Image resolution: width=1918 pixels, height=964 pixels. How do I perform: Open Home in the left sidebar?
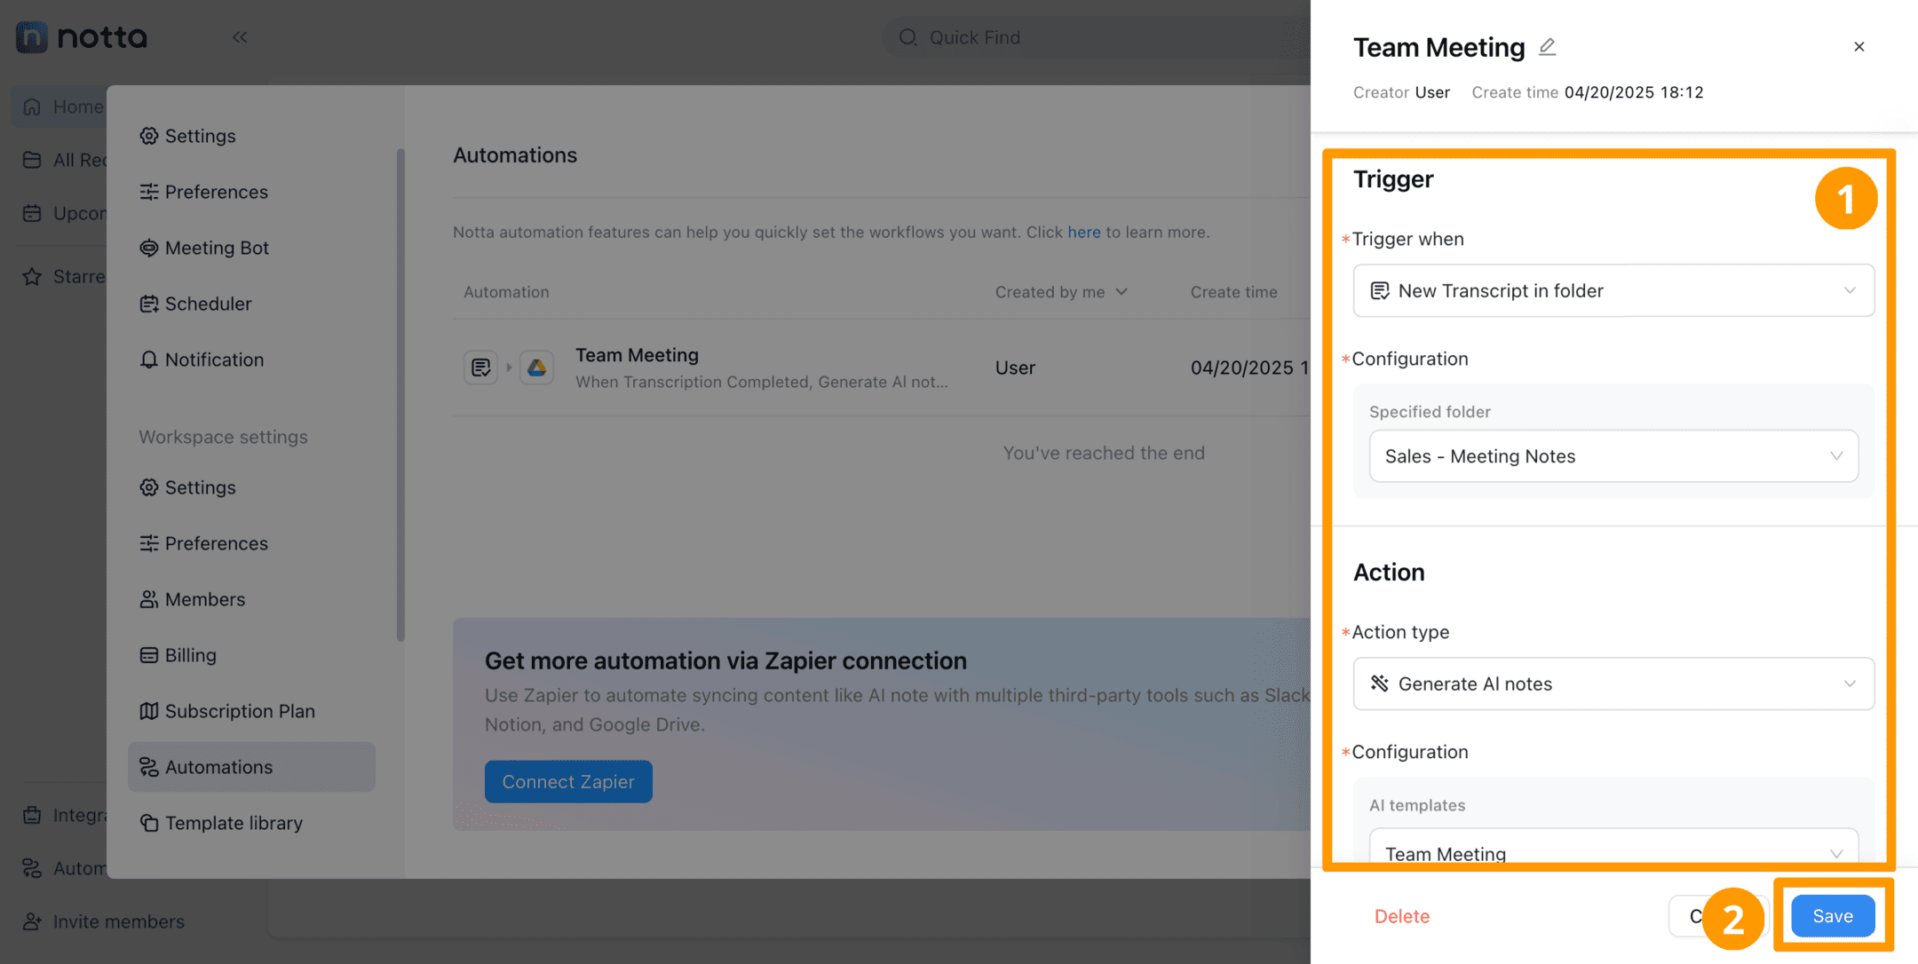[60, 107]
